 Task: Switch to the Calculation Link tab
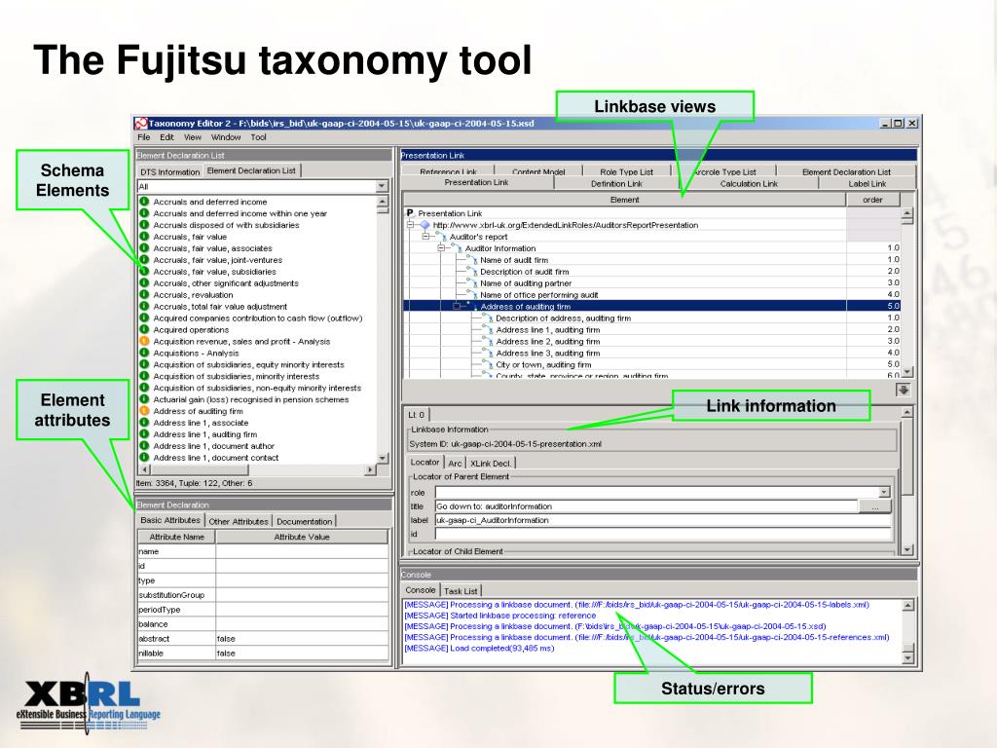tap(749, 184)
